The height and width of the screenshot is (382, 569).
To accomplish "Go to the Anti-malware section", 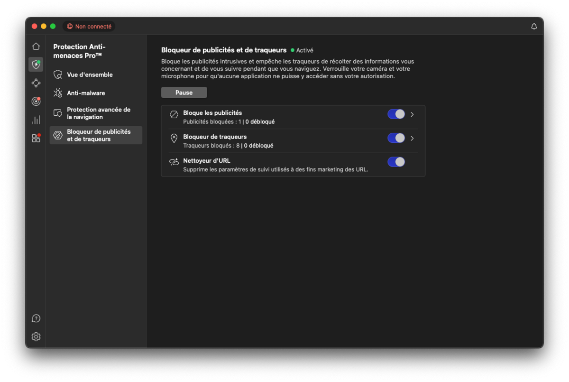I will coord(86,93).
